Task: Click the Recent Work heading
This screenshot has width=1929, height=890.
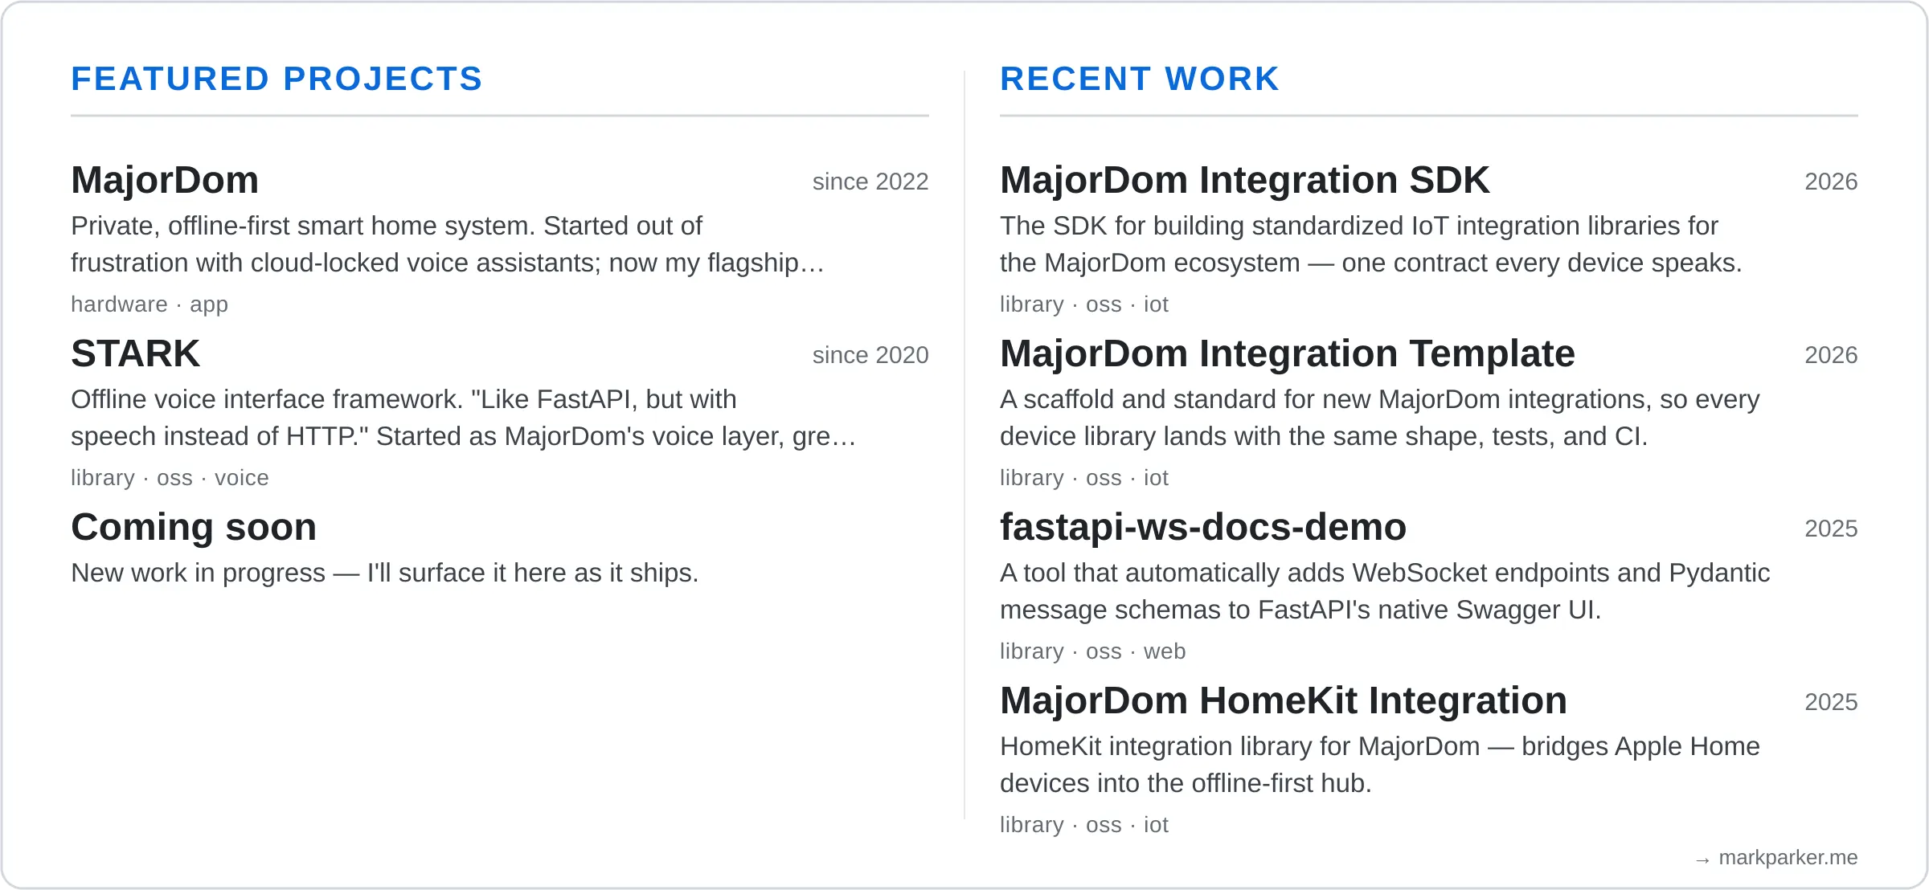Action: (1139, 79)
